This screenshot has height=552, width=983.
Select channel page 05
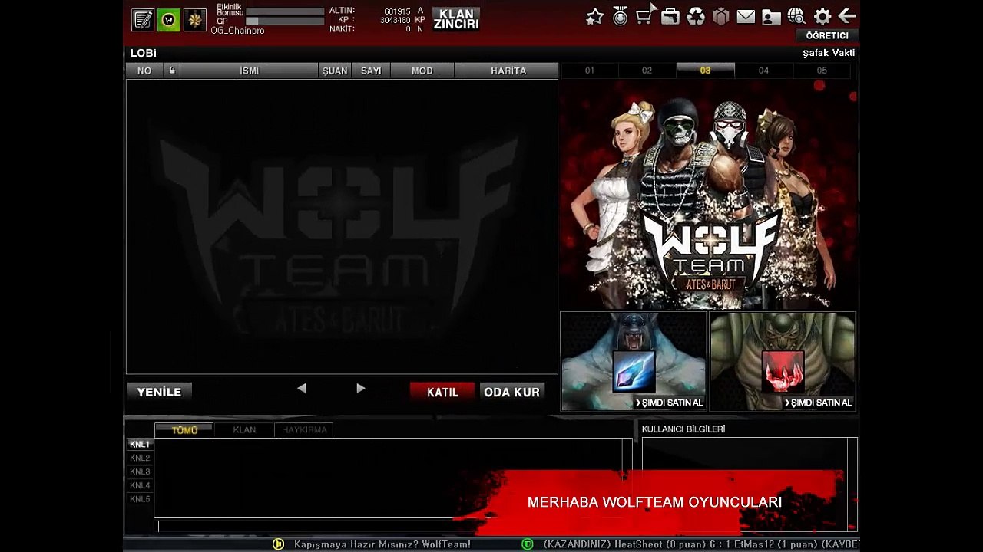tap(822, 71)
